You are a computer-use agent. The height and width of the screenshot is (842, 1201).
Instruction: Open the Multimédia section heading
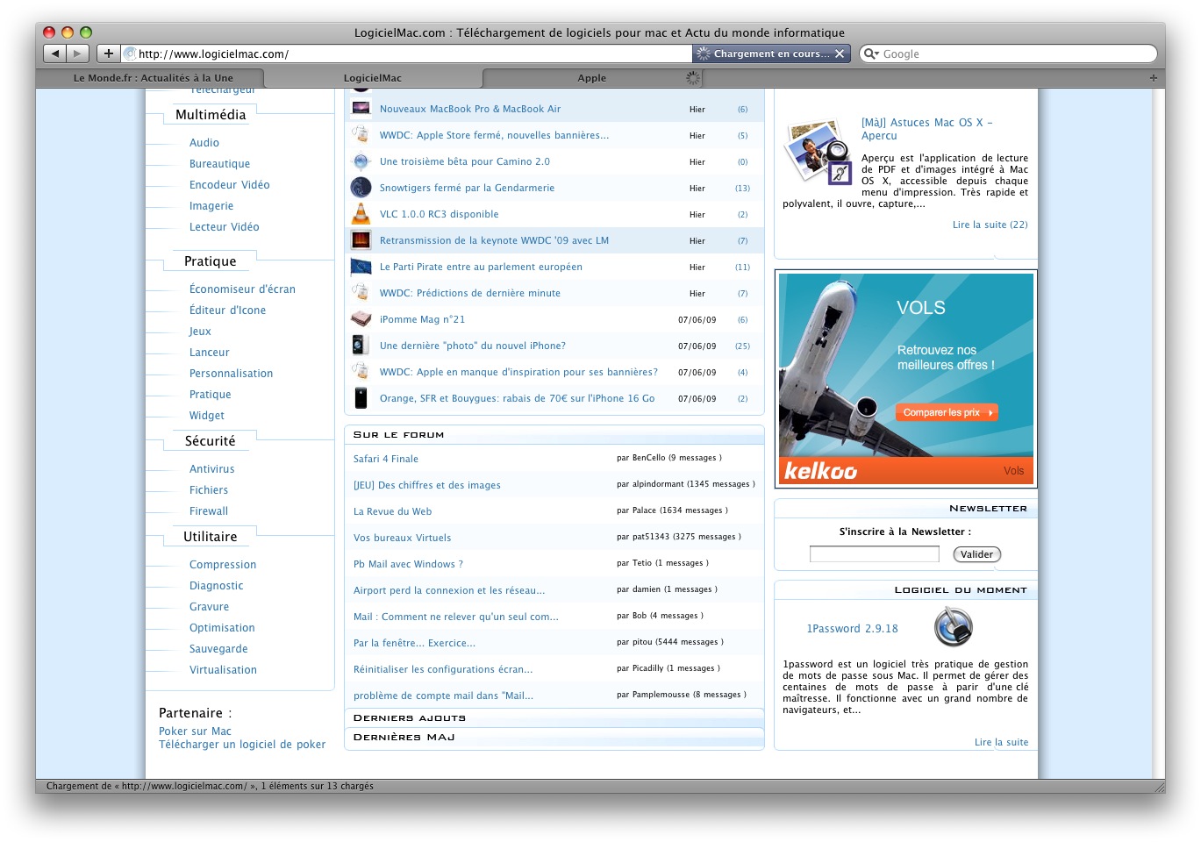211,115
